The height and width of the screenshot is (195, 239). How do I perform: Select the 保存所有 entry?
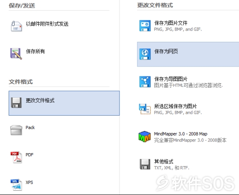tap(35, 51)
